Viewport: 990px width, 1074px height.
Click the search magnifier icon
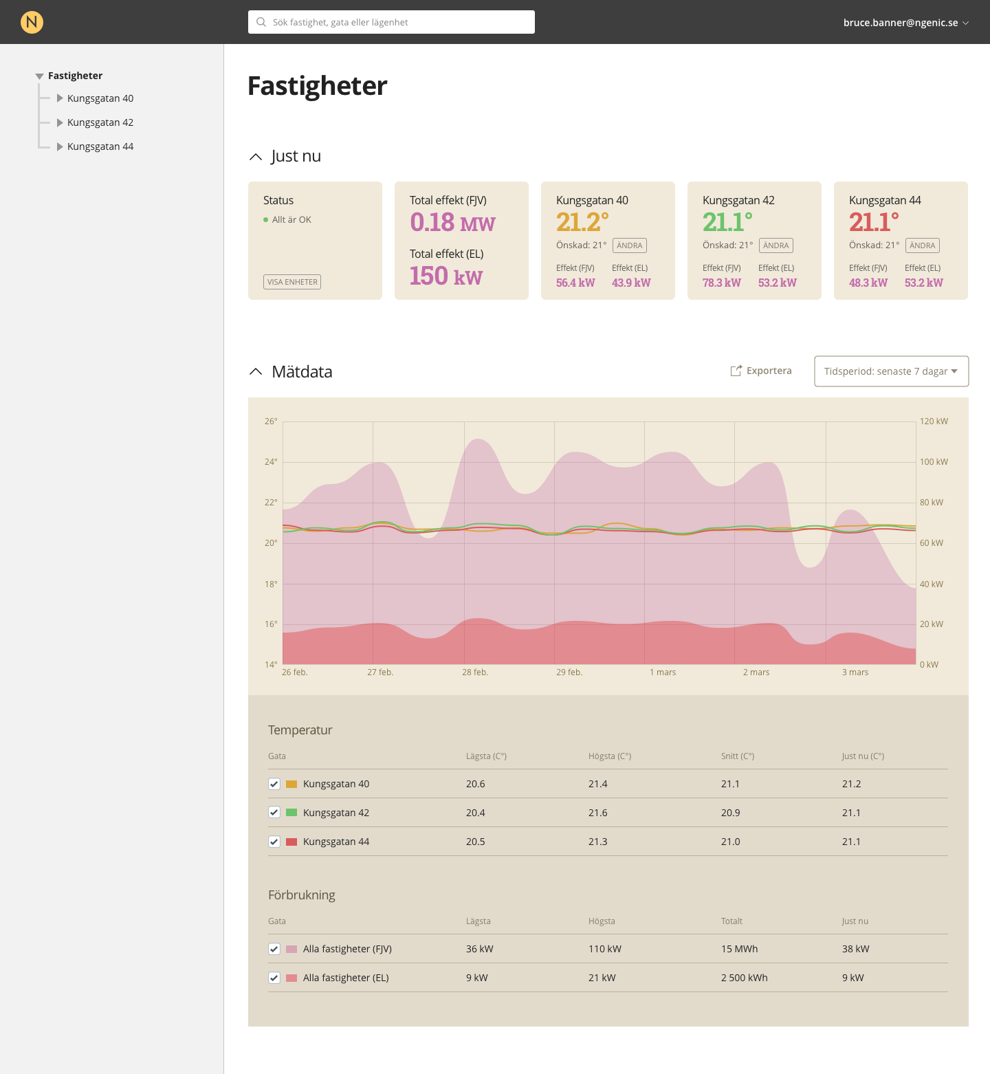(261, 22)
